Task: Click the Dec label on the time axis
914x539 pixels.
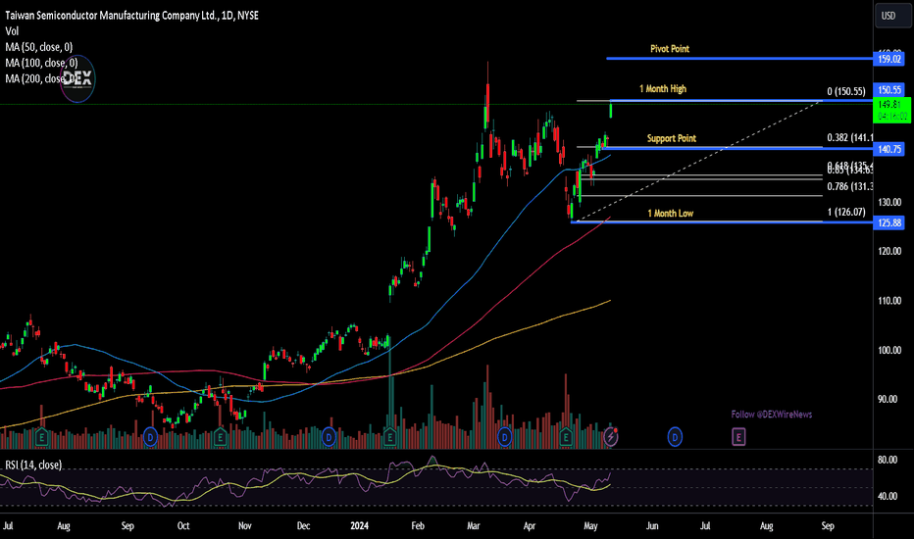Action: coord(303,525)
